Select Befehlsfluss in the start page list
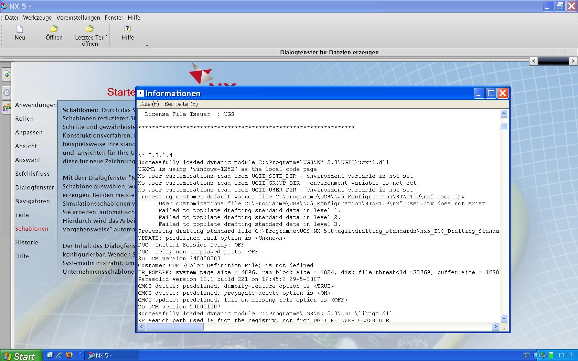 (32, 174)
